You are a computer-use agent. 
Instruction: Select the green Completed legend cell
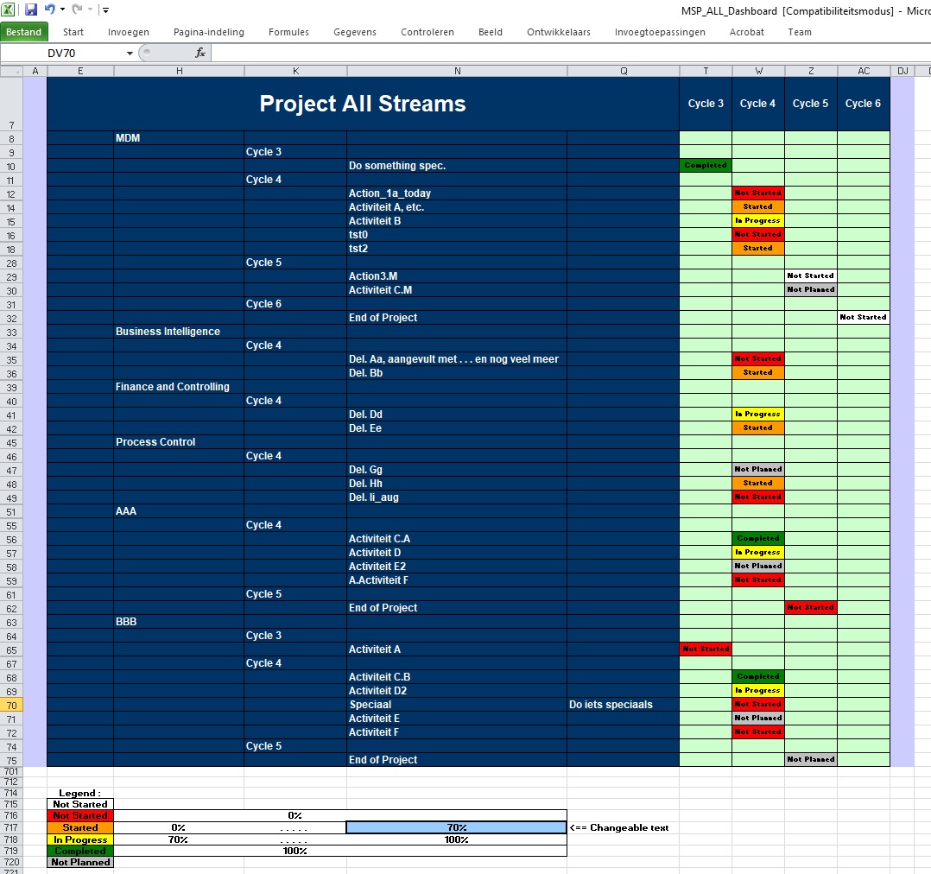(x=80, y=851)
